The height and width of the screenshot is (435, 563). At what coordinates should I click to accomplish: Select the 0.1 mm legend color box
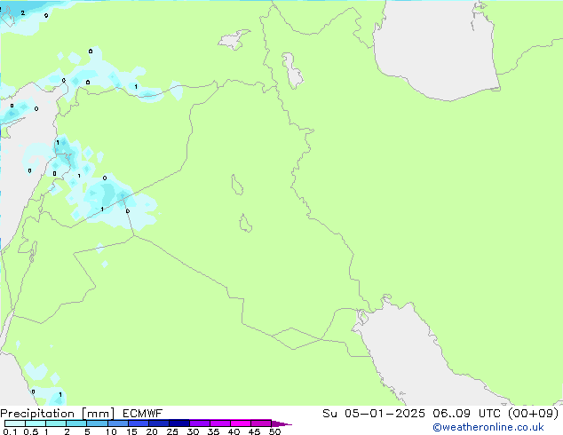pos(15,423)
